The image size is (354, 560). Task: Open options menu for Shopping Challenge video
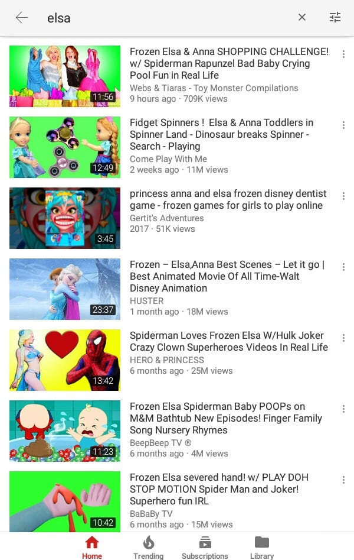click(343, 54)
